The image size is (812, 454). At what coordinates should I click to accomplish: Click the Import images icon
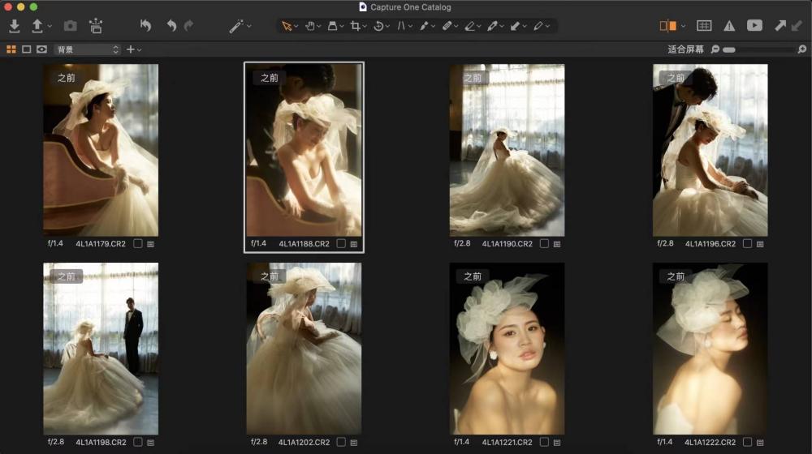14,26
